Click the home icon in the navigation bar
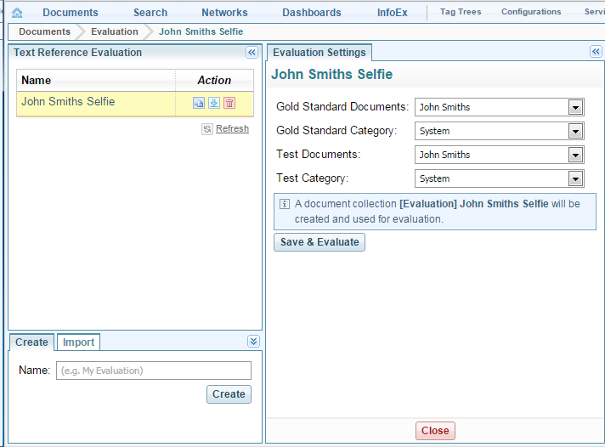605x447 pixels. point(17,13)
